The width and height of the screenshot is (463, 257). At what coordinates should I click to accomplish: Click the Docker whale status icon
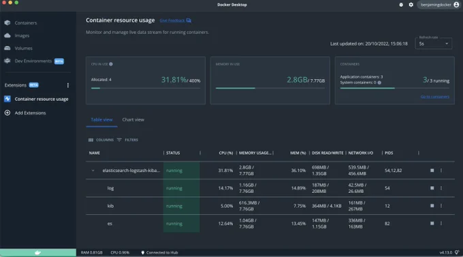point(38,252)
